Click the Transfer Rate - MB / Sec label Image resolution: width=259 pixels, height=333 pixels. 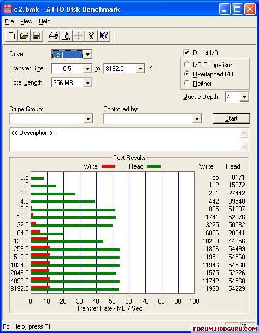[x=109, y=308]
